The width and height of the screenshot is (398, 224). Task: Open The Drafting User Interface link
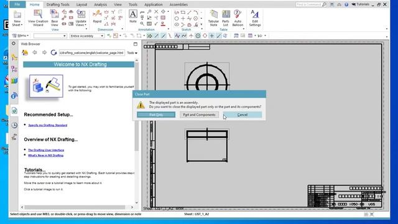tap(46, 150)
